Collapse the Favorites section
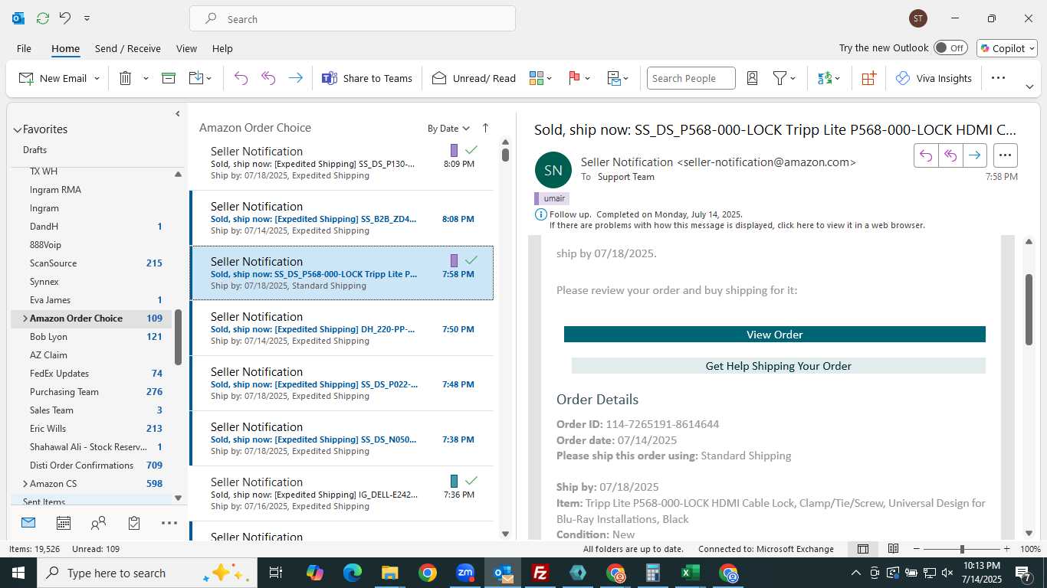Viewport: 1047px width, 588px height. click(18, 129)
